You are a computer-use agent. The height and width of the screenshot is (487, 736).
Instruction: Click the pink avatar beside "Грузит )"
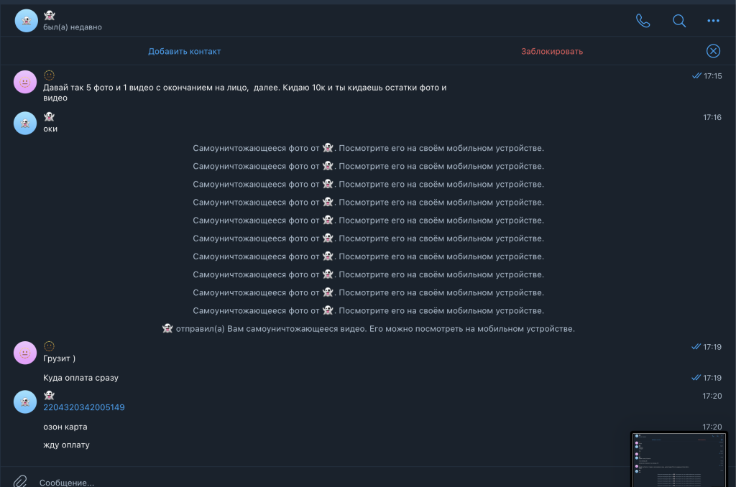25,353
